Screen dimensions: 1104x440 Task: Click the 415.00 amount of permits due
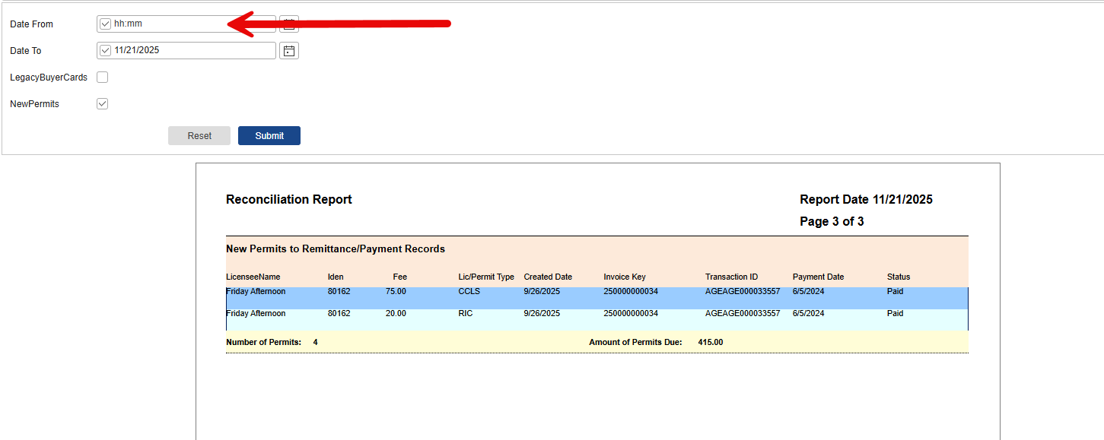tap(710, 343)
